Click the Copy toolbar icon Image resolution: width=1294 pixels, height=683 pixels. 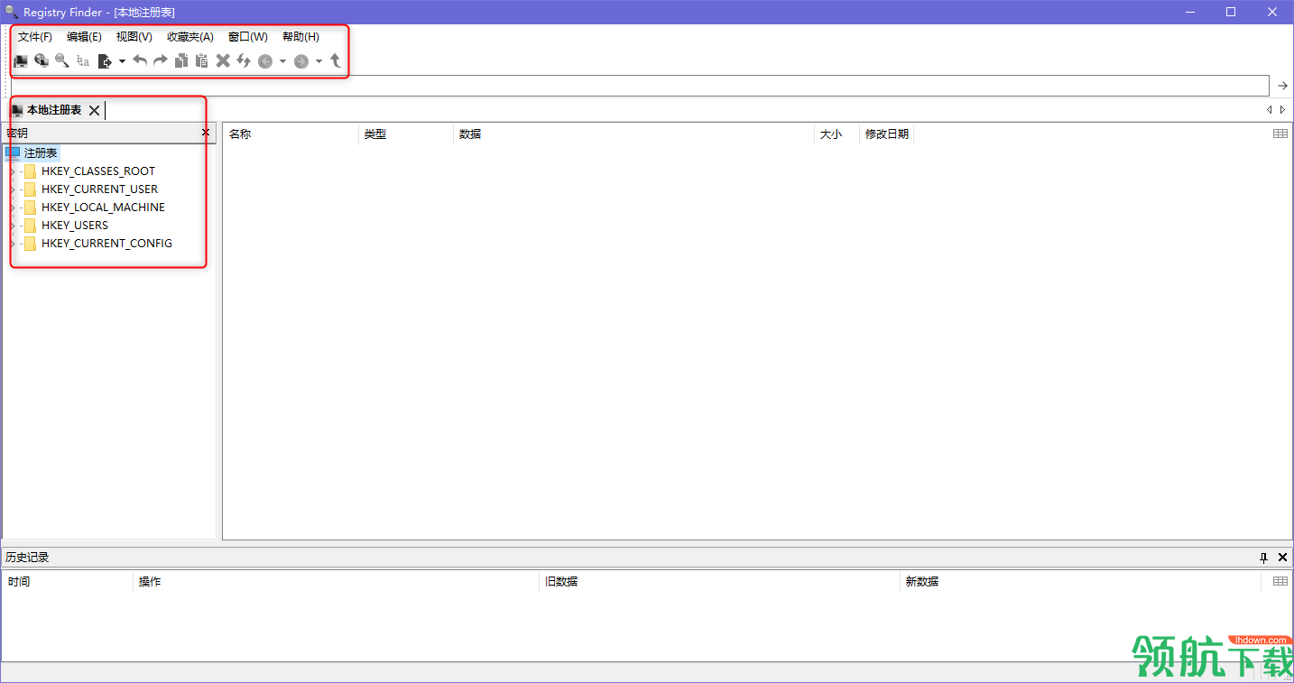tap(181, 61)
